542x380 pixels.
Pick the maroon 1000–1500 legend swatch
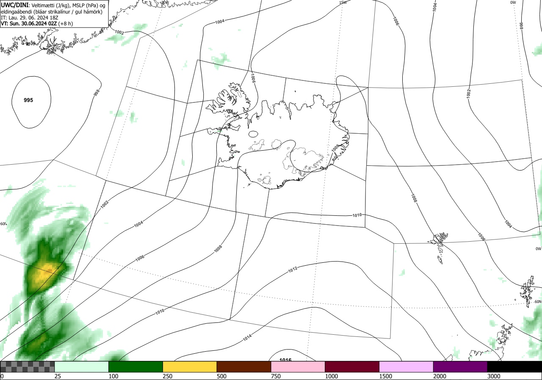click(352, 366)
